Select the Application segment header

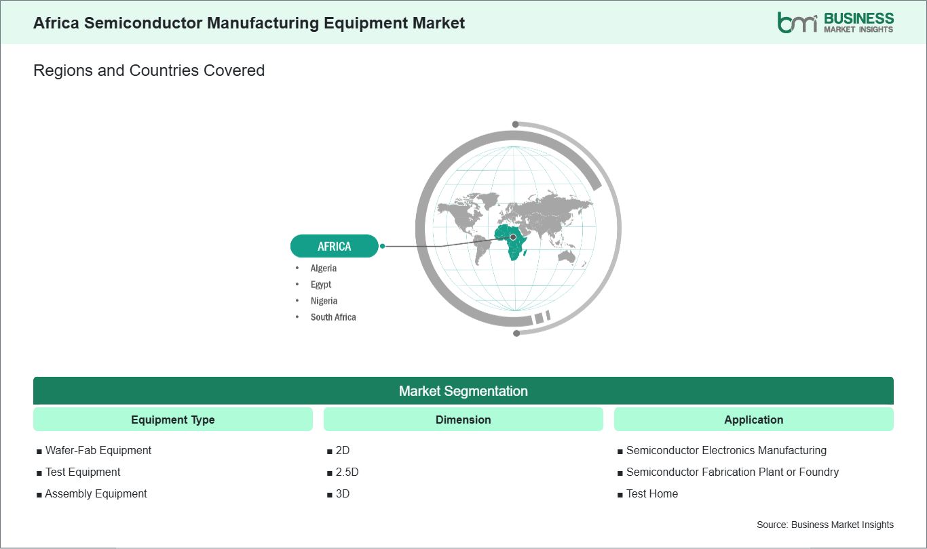pyautogui.click(x=753, y=420)
